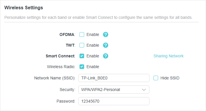This screenshot has width=206, height=111.
Task: Click the Enable label beside Wireless Radio
Action: point(93,67)
